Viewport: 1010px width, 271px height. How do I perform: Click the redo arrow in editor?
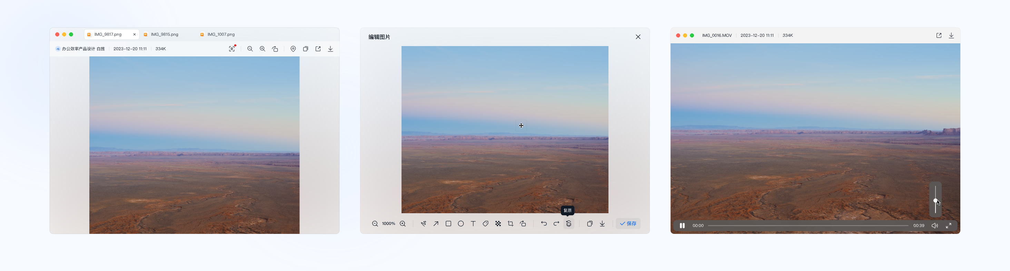(x=556, y=224)
